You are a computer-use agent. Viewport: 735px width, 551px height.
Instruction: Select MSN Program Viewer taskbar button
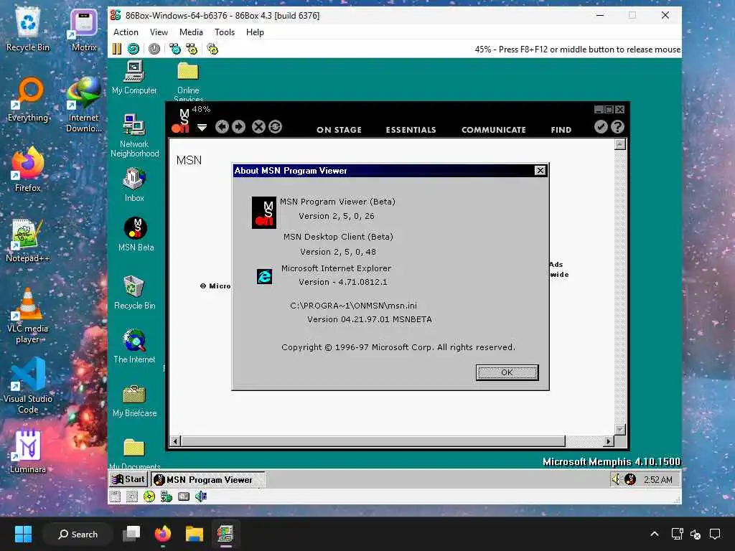[207, 479]
